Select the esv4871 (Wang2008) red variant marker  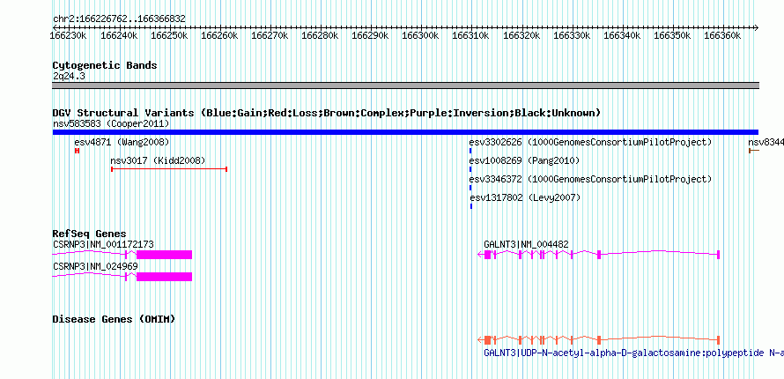pyautogui.click(x=77, y=151)
